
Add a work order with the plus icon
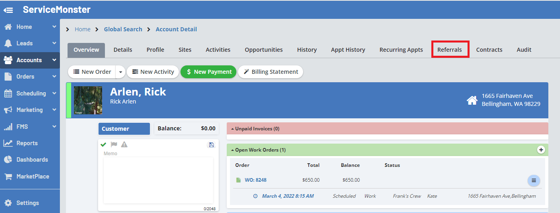click(541, 150)
